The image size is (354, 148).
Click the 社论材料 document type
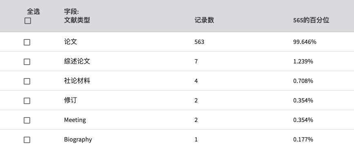point(77,81)
